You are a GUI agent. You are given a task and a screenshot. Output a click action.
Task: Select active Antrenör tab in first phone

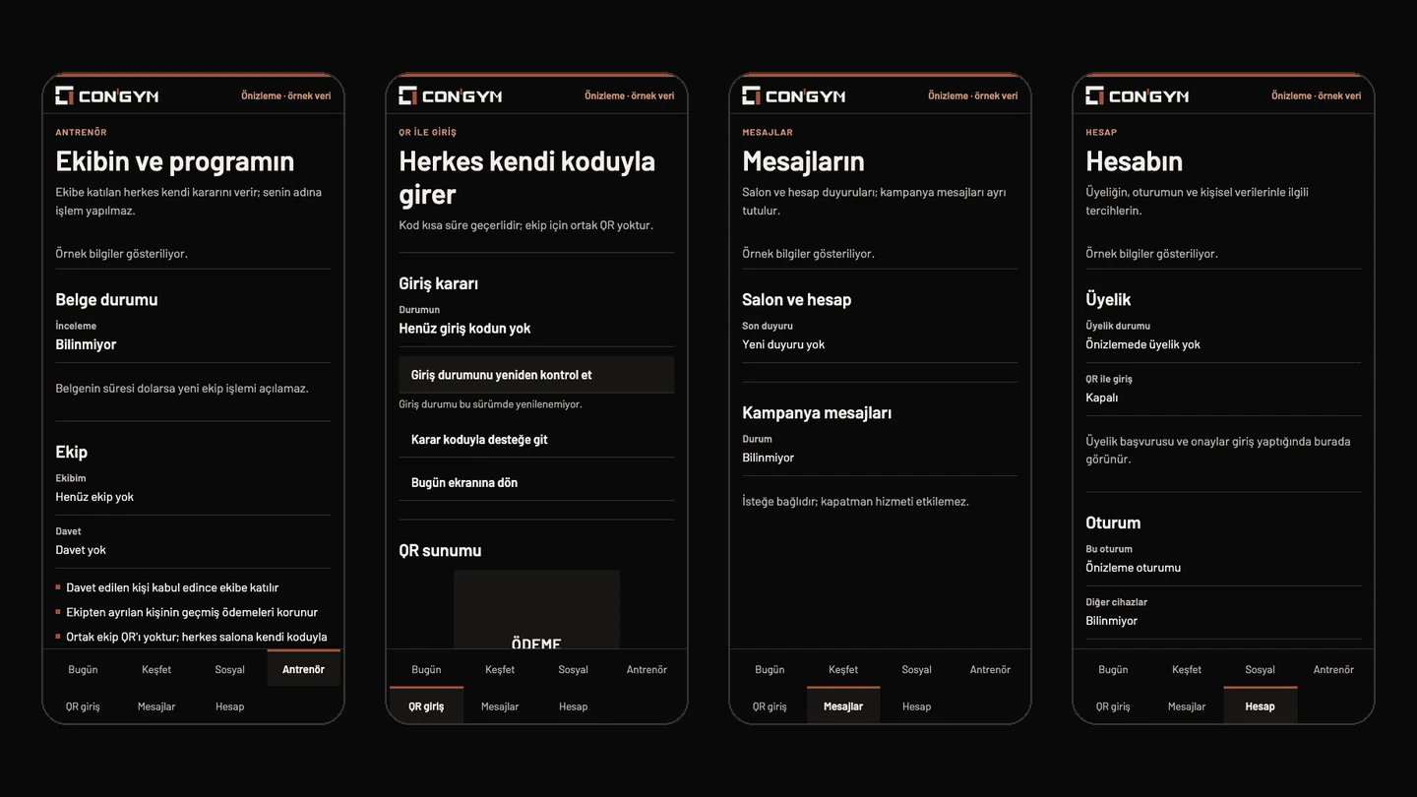coord(303,669)
